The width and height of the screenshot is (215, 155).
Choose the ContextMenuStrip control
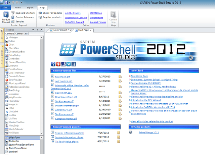(16, 62)
